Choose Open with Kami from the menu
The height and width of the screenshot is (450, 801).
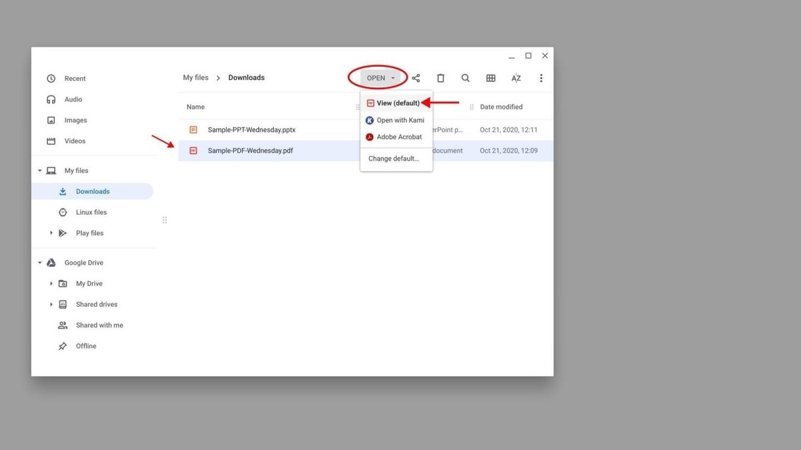click(x=400, y=120)
